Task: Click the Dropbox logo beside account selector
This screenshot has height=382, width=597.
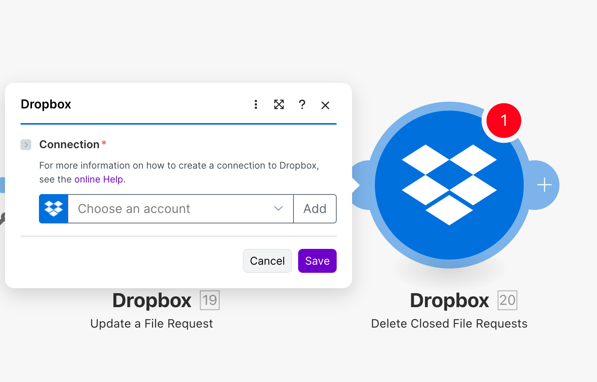Action: pos(54,209)
